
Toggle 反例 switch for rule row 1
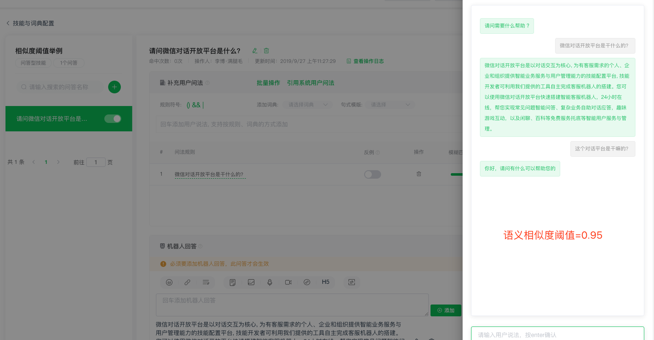(x=373, y=174)
